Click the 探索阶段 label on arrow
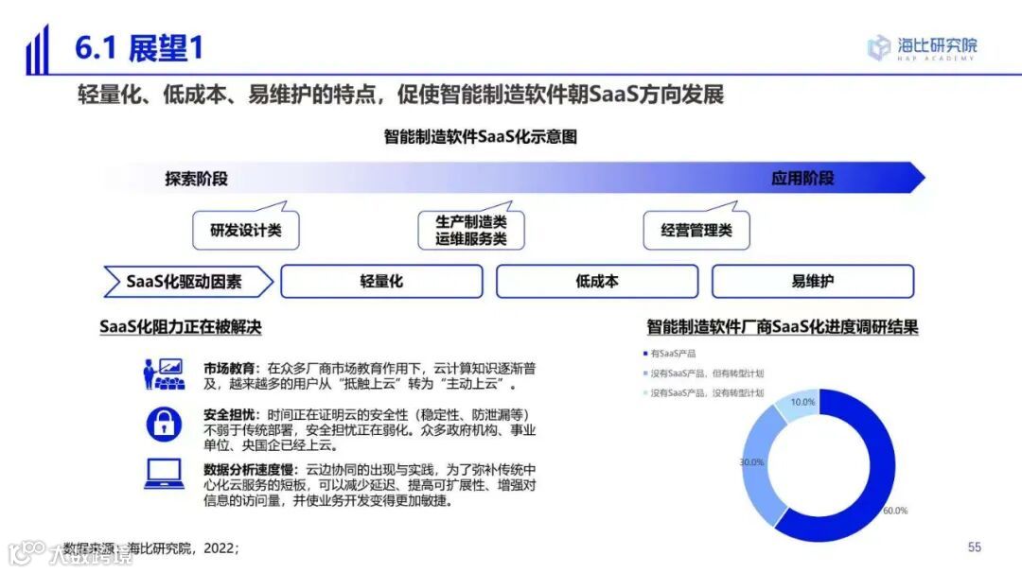Screen dimensions: 1022x573 196,179
